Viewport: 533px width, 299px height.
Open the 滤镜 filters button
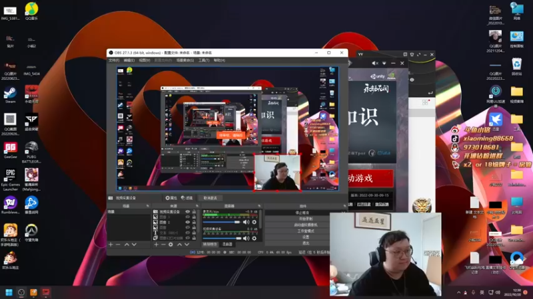[x=187, y=198]
